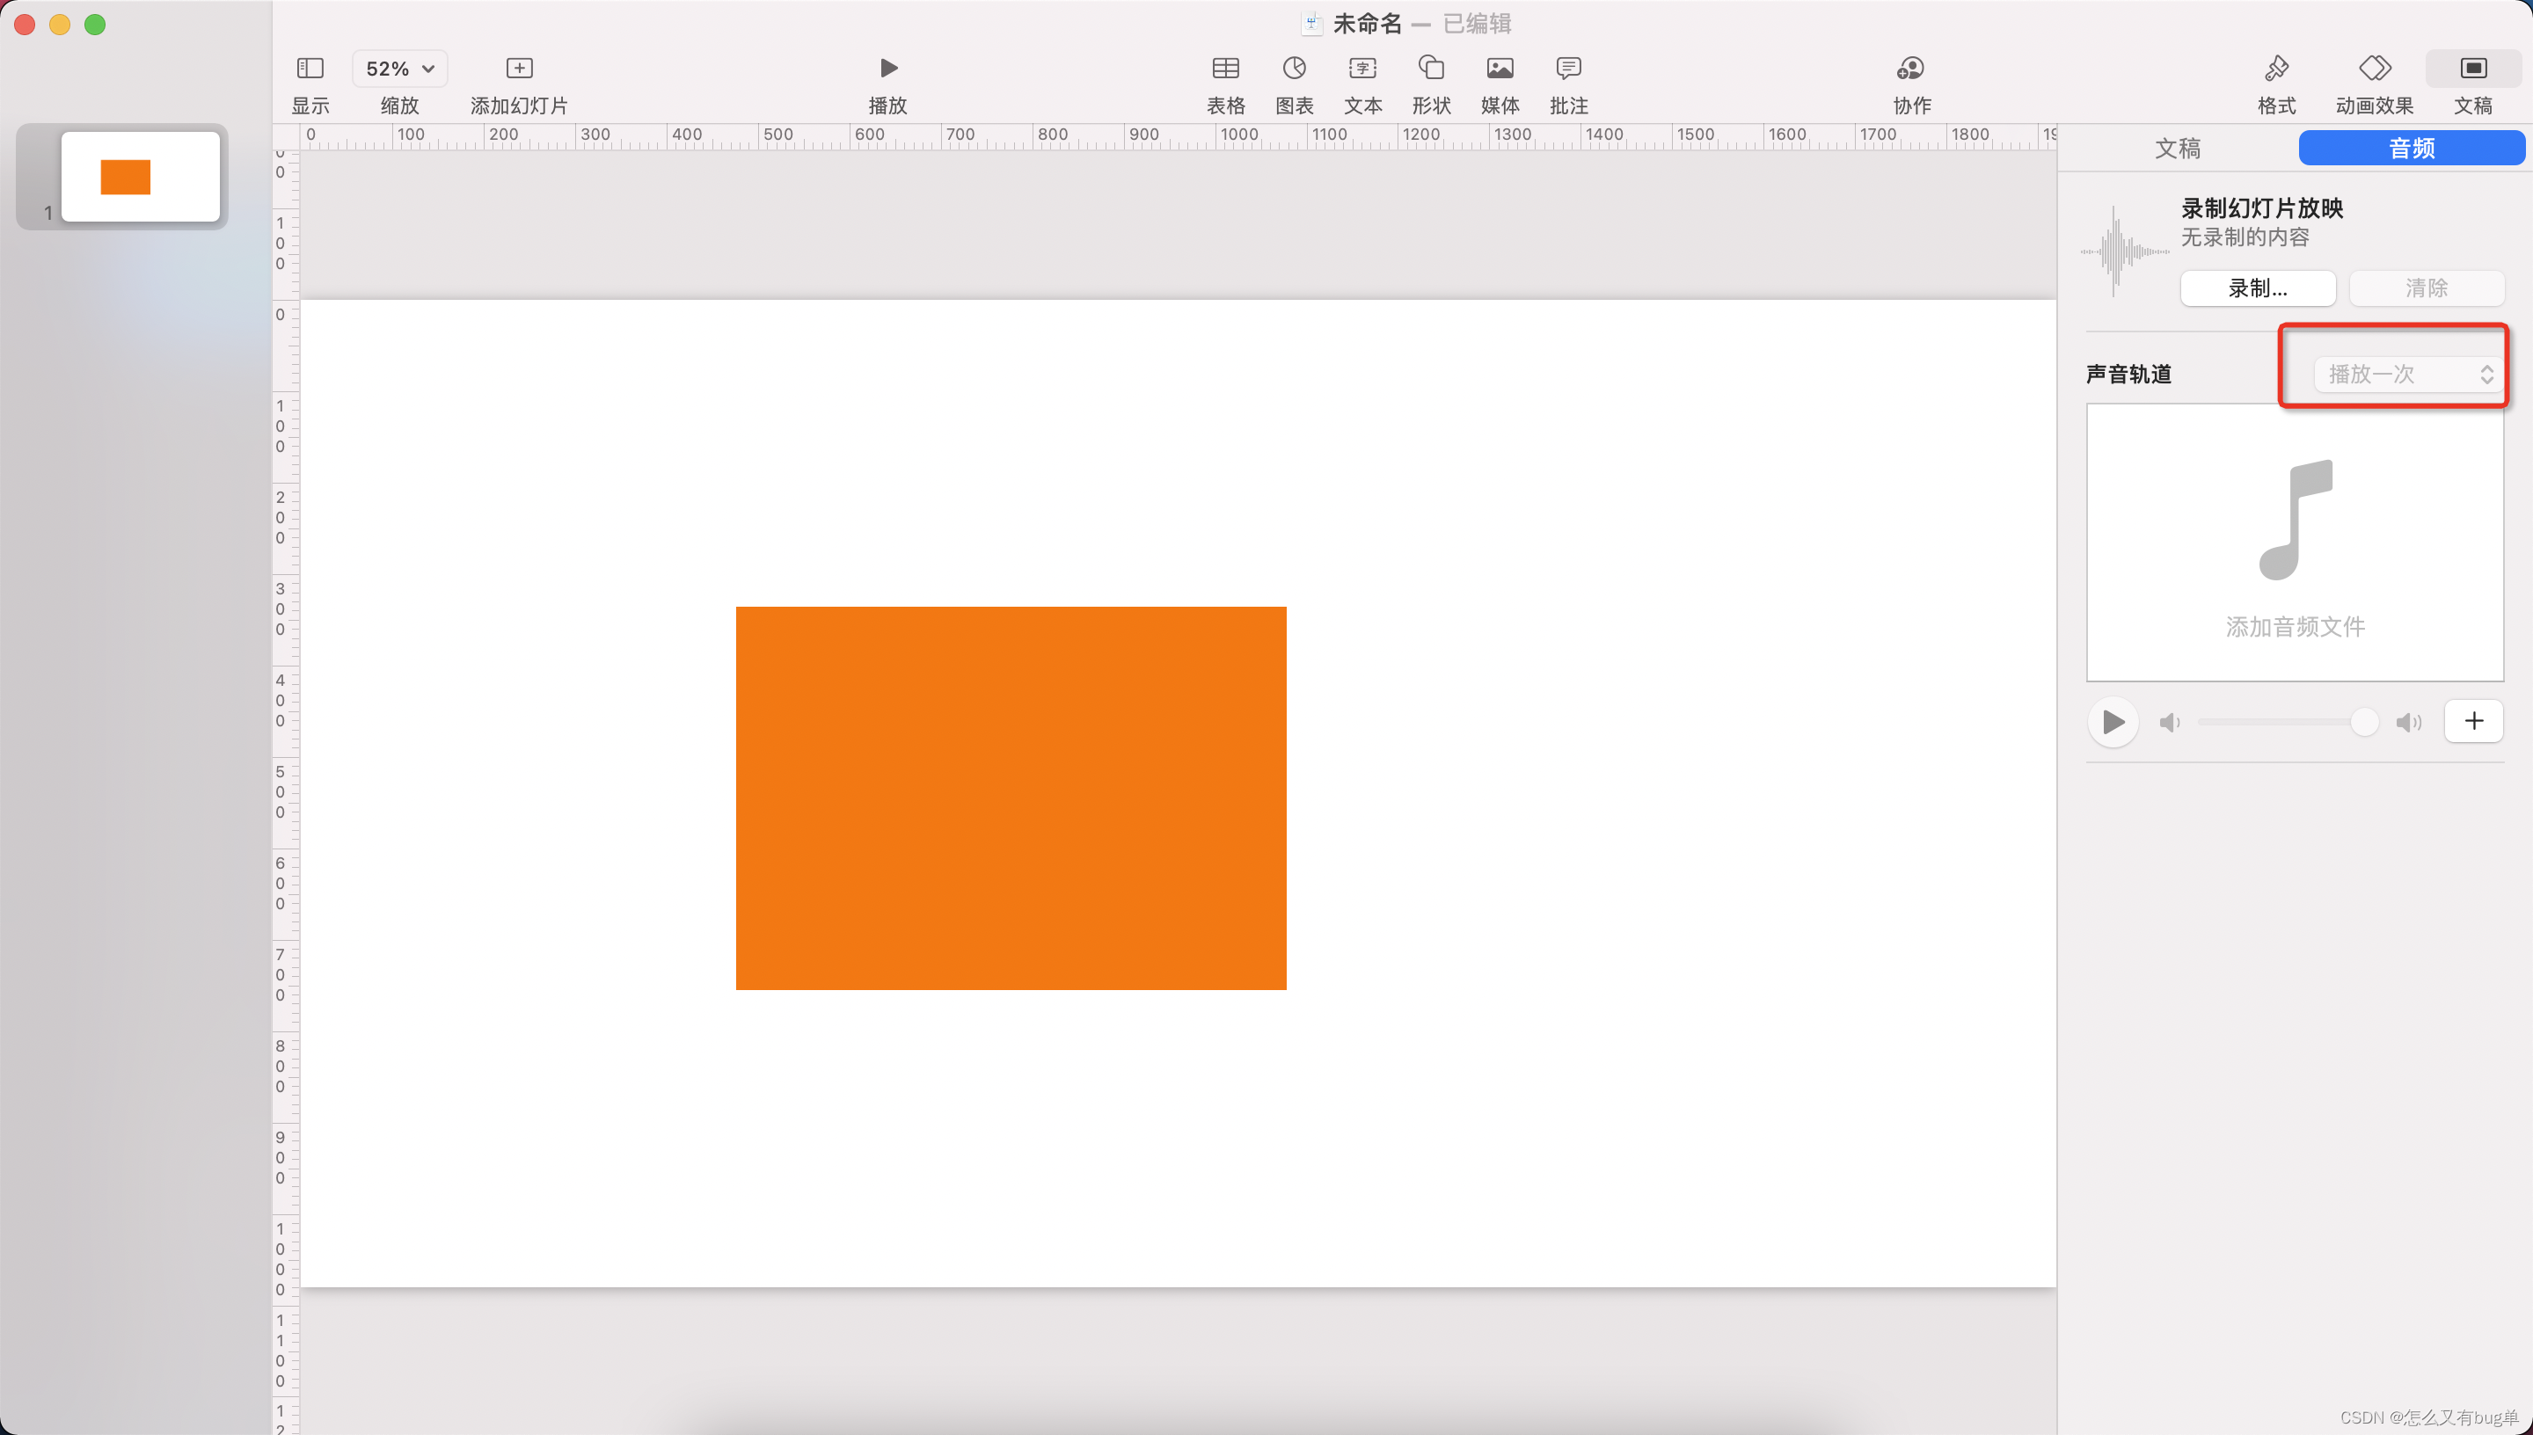Click the soundtrack volume slider knob
Image resolution: width=2533 pixels, height=1435 pixels.
pyautogui.click(x=2363, y=721)
